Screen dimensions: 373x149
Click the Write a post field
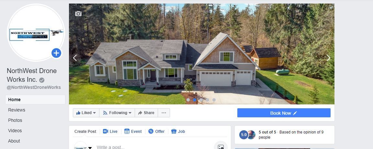152,147
